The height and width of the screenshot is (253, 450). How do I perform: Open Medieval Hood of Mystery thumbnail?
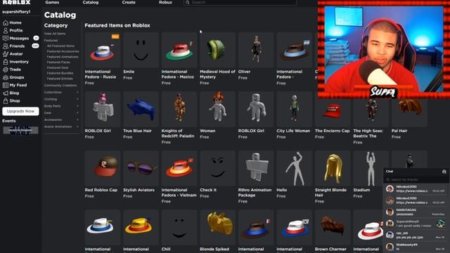click(217, 50)
